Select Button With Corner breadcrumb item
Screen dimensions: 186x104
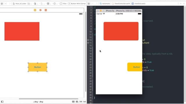[77, 4]
